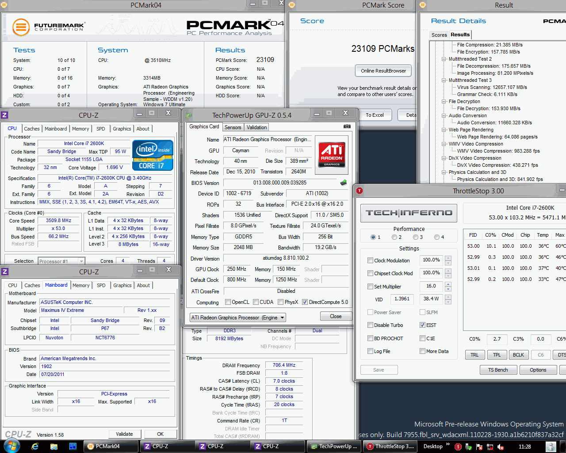Enable Log File checkbox
This screenshot has height=453, width=566.
click(x=370, y=351)
